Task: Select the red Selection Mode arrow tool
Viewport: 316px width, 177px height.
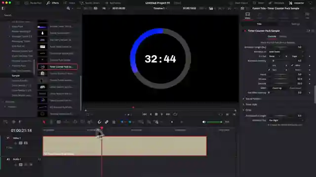Action: coord(44,122)
